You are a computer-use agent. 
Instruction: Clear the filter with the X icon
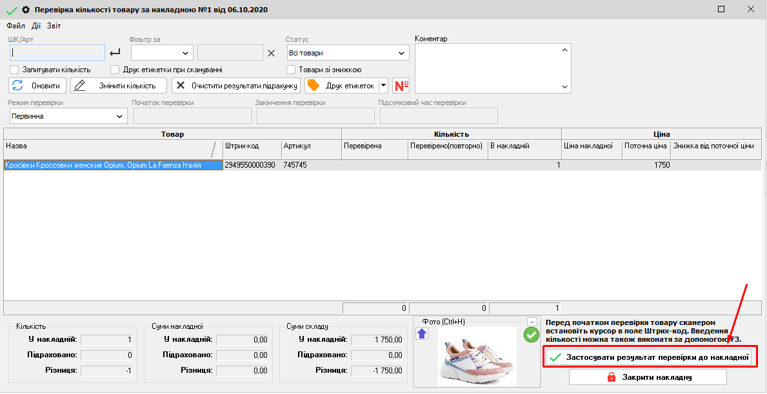click(271, 53)
